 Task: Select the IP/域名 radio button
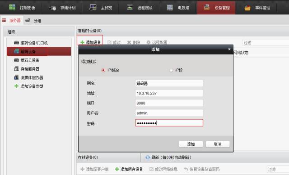pyautogui.click(x=103, y=70)
